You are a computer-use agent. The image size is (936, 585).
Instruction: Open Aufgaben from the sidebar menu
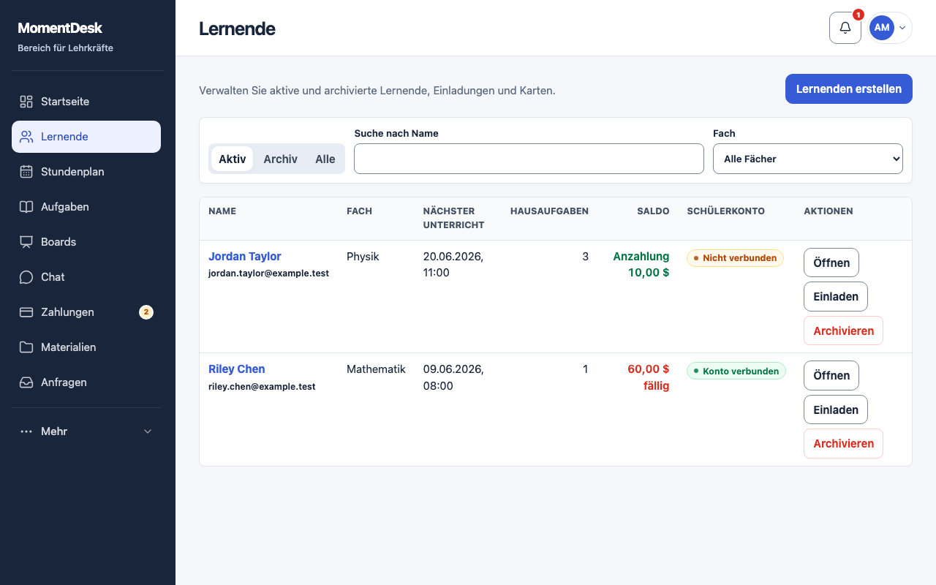pos(86,207)
